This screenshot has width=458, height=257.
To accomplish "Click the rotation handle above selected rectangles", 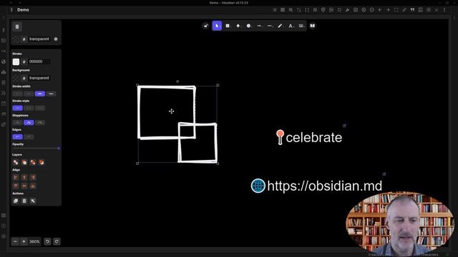I will click(x=177, y=81).
